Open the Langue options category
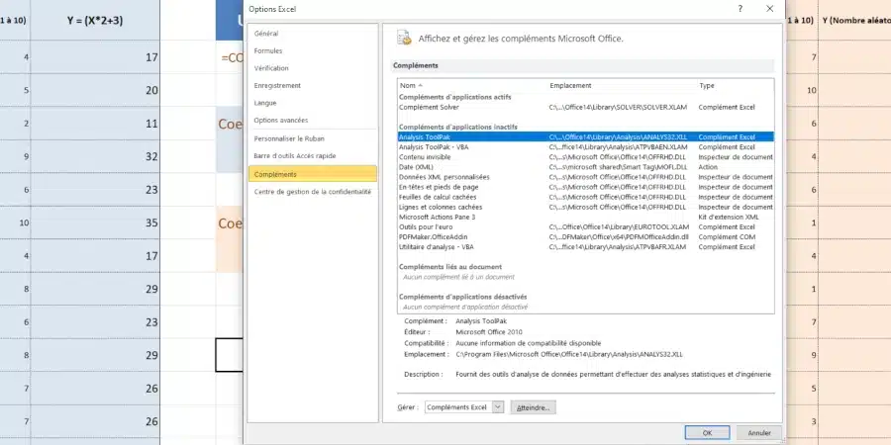The height and width of the screenshot is (445, 891). [313, 103]
